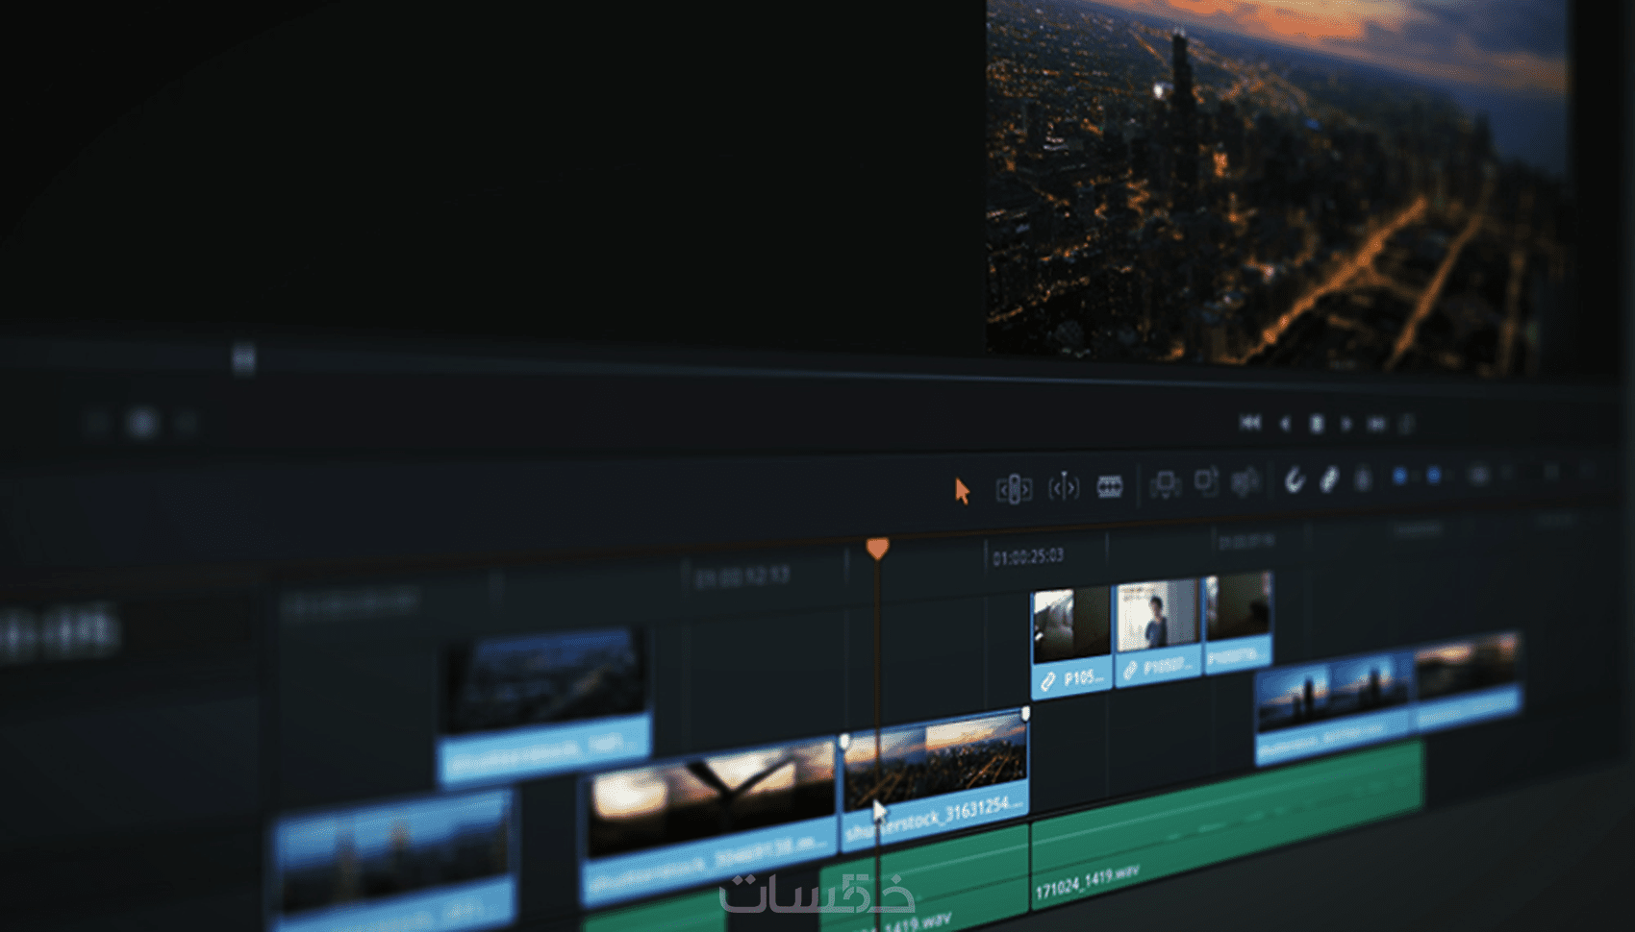The image size is (1635, 932).
Task: Click the 01:00:25:03 timecode on the ruler
Action: (1028, 556)
